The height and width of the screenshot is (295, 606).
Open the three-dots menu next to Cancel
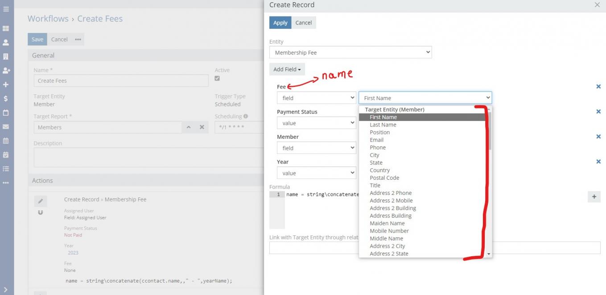[x=78, y=40]
